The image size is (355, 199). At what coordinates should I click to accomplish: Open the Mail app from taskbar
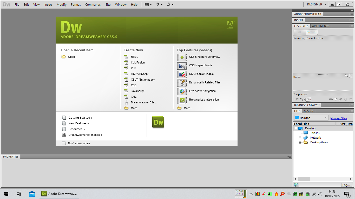(32, 194)
